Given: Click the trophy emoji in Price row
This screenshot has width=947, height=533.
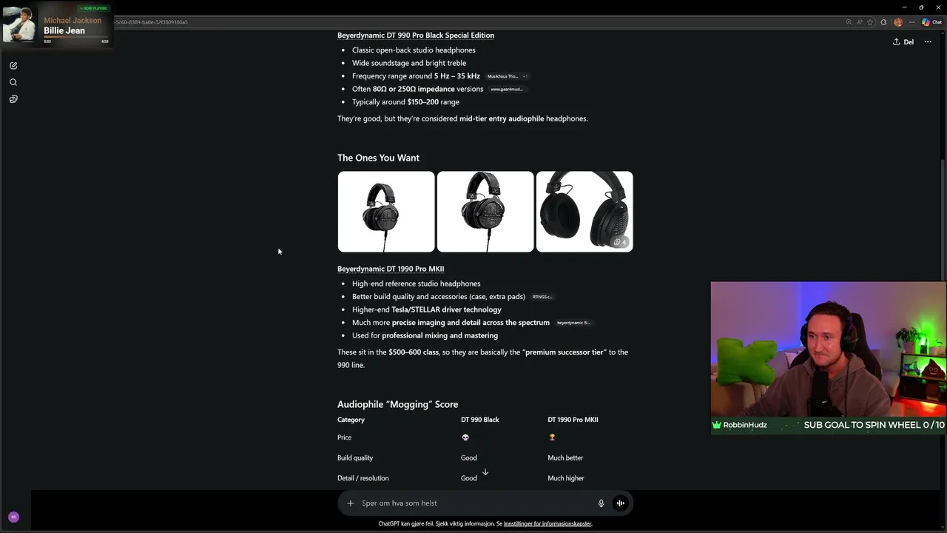Looking at the screenshot, I should (552, 438).
